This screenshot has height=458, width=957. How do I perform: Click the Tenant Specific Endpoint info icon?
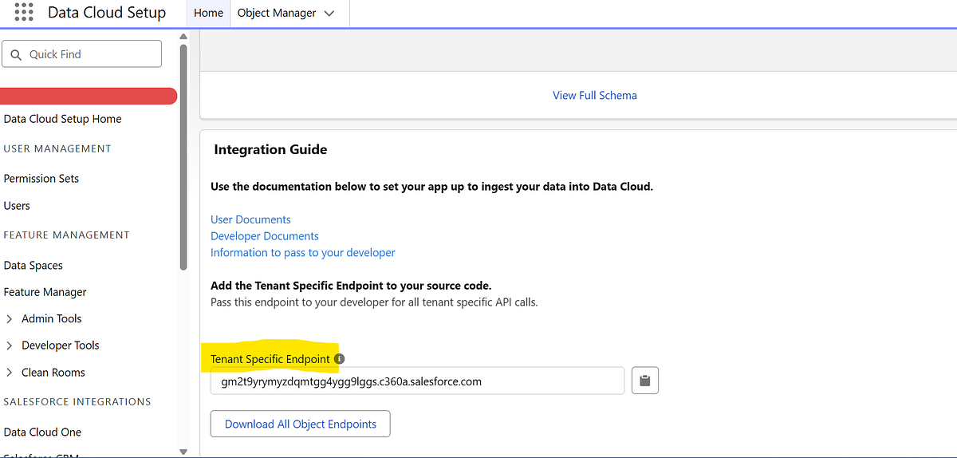339,359
